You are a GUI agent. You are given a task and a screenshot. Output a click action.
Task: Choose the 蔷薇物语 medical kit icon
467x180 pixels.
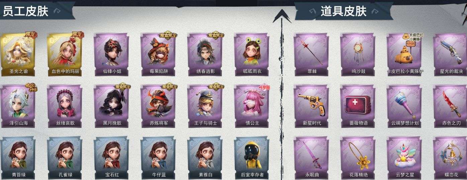[x=358, y=106]
